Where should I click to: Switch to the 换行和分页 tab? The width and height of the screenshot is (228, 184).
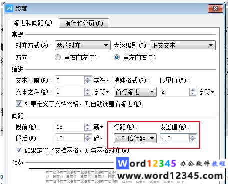point(84,23)
